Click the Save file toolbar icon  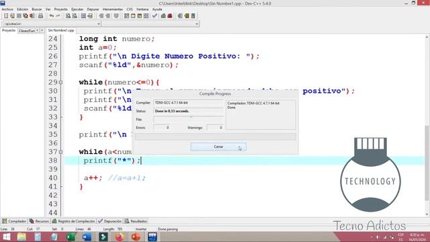(19, 16)
